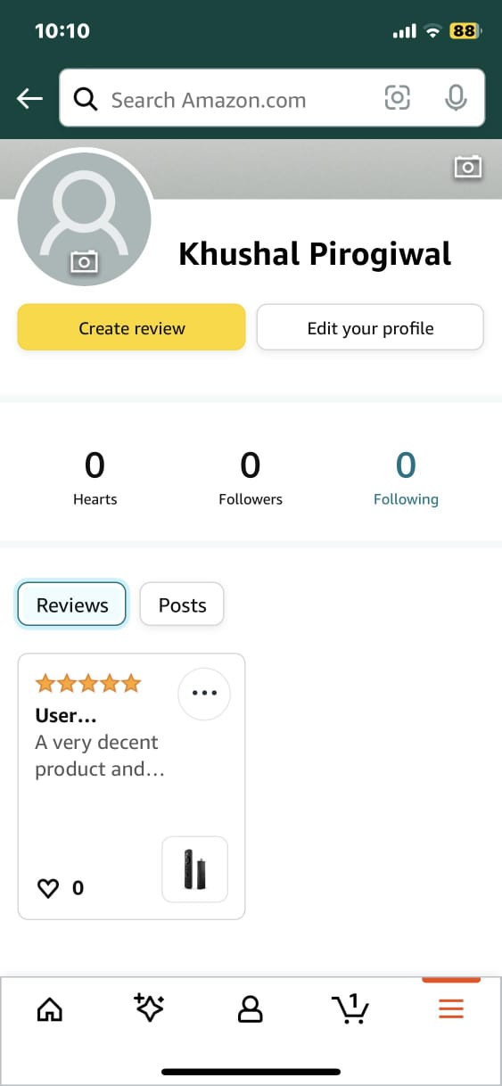This screenshot has width=502, height=1086.
Task: Open the reviewed product thumbnail
Action: [x=194, y=869]
